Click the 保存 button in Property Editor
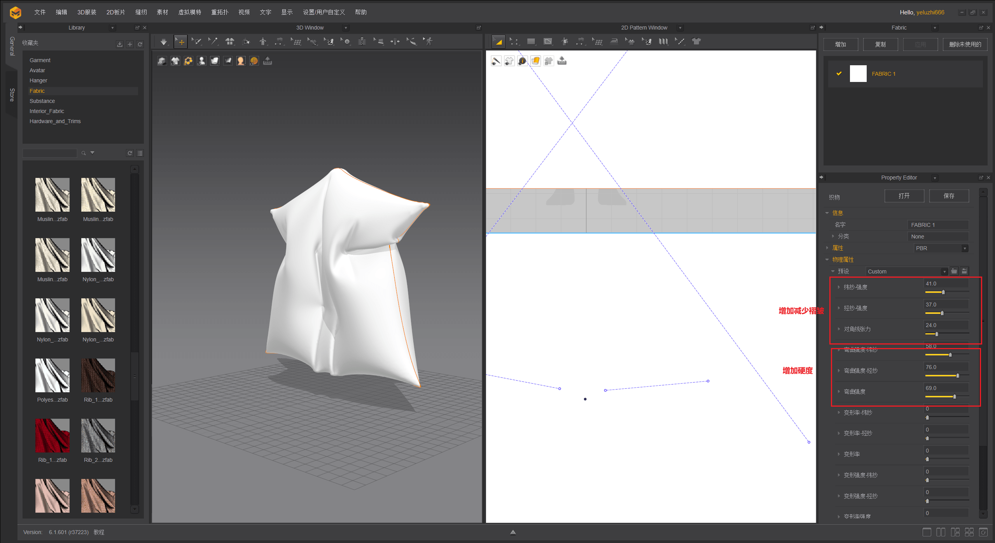 [x=948, y=196]
